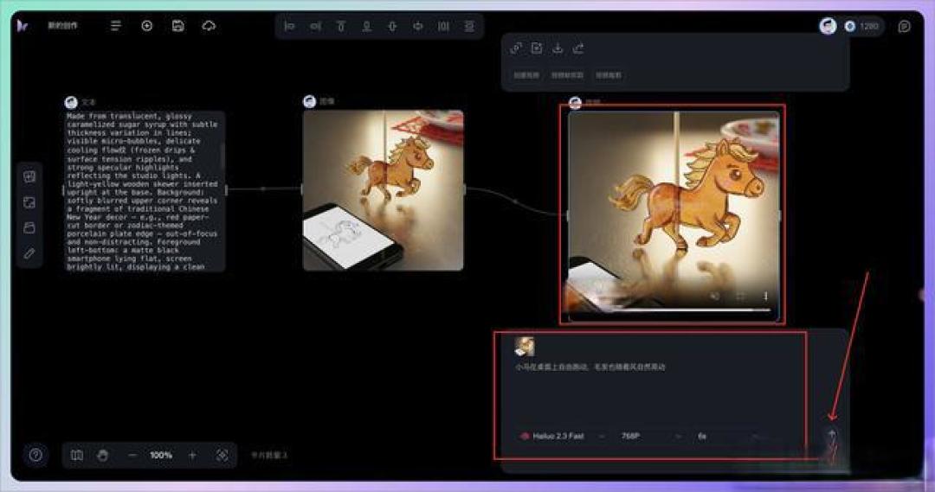Distribute nodes vertically
This screenshot has width=935, height=492.
(469, 26)
